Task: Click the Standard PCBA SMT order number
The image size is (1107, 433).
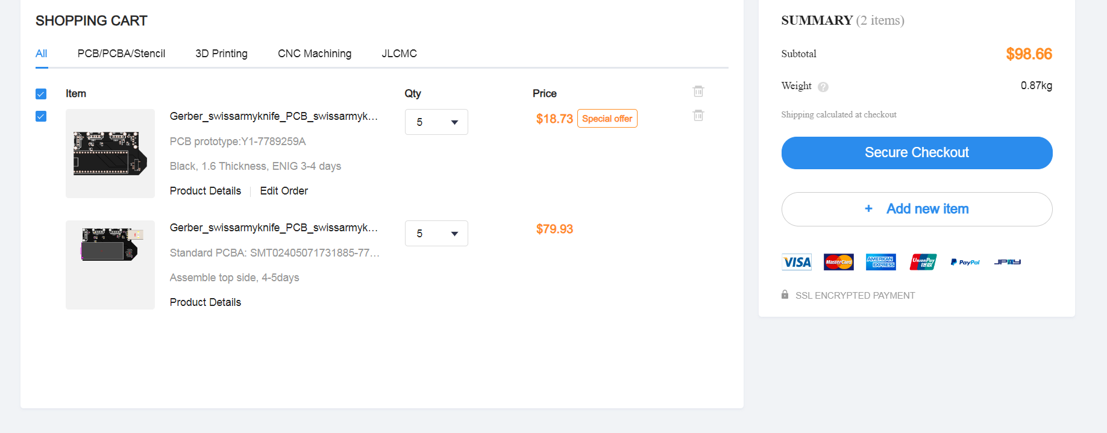Action: point(275,253)
